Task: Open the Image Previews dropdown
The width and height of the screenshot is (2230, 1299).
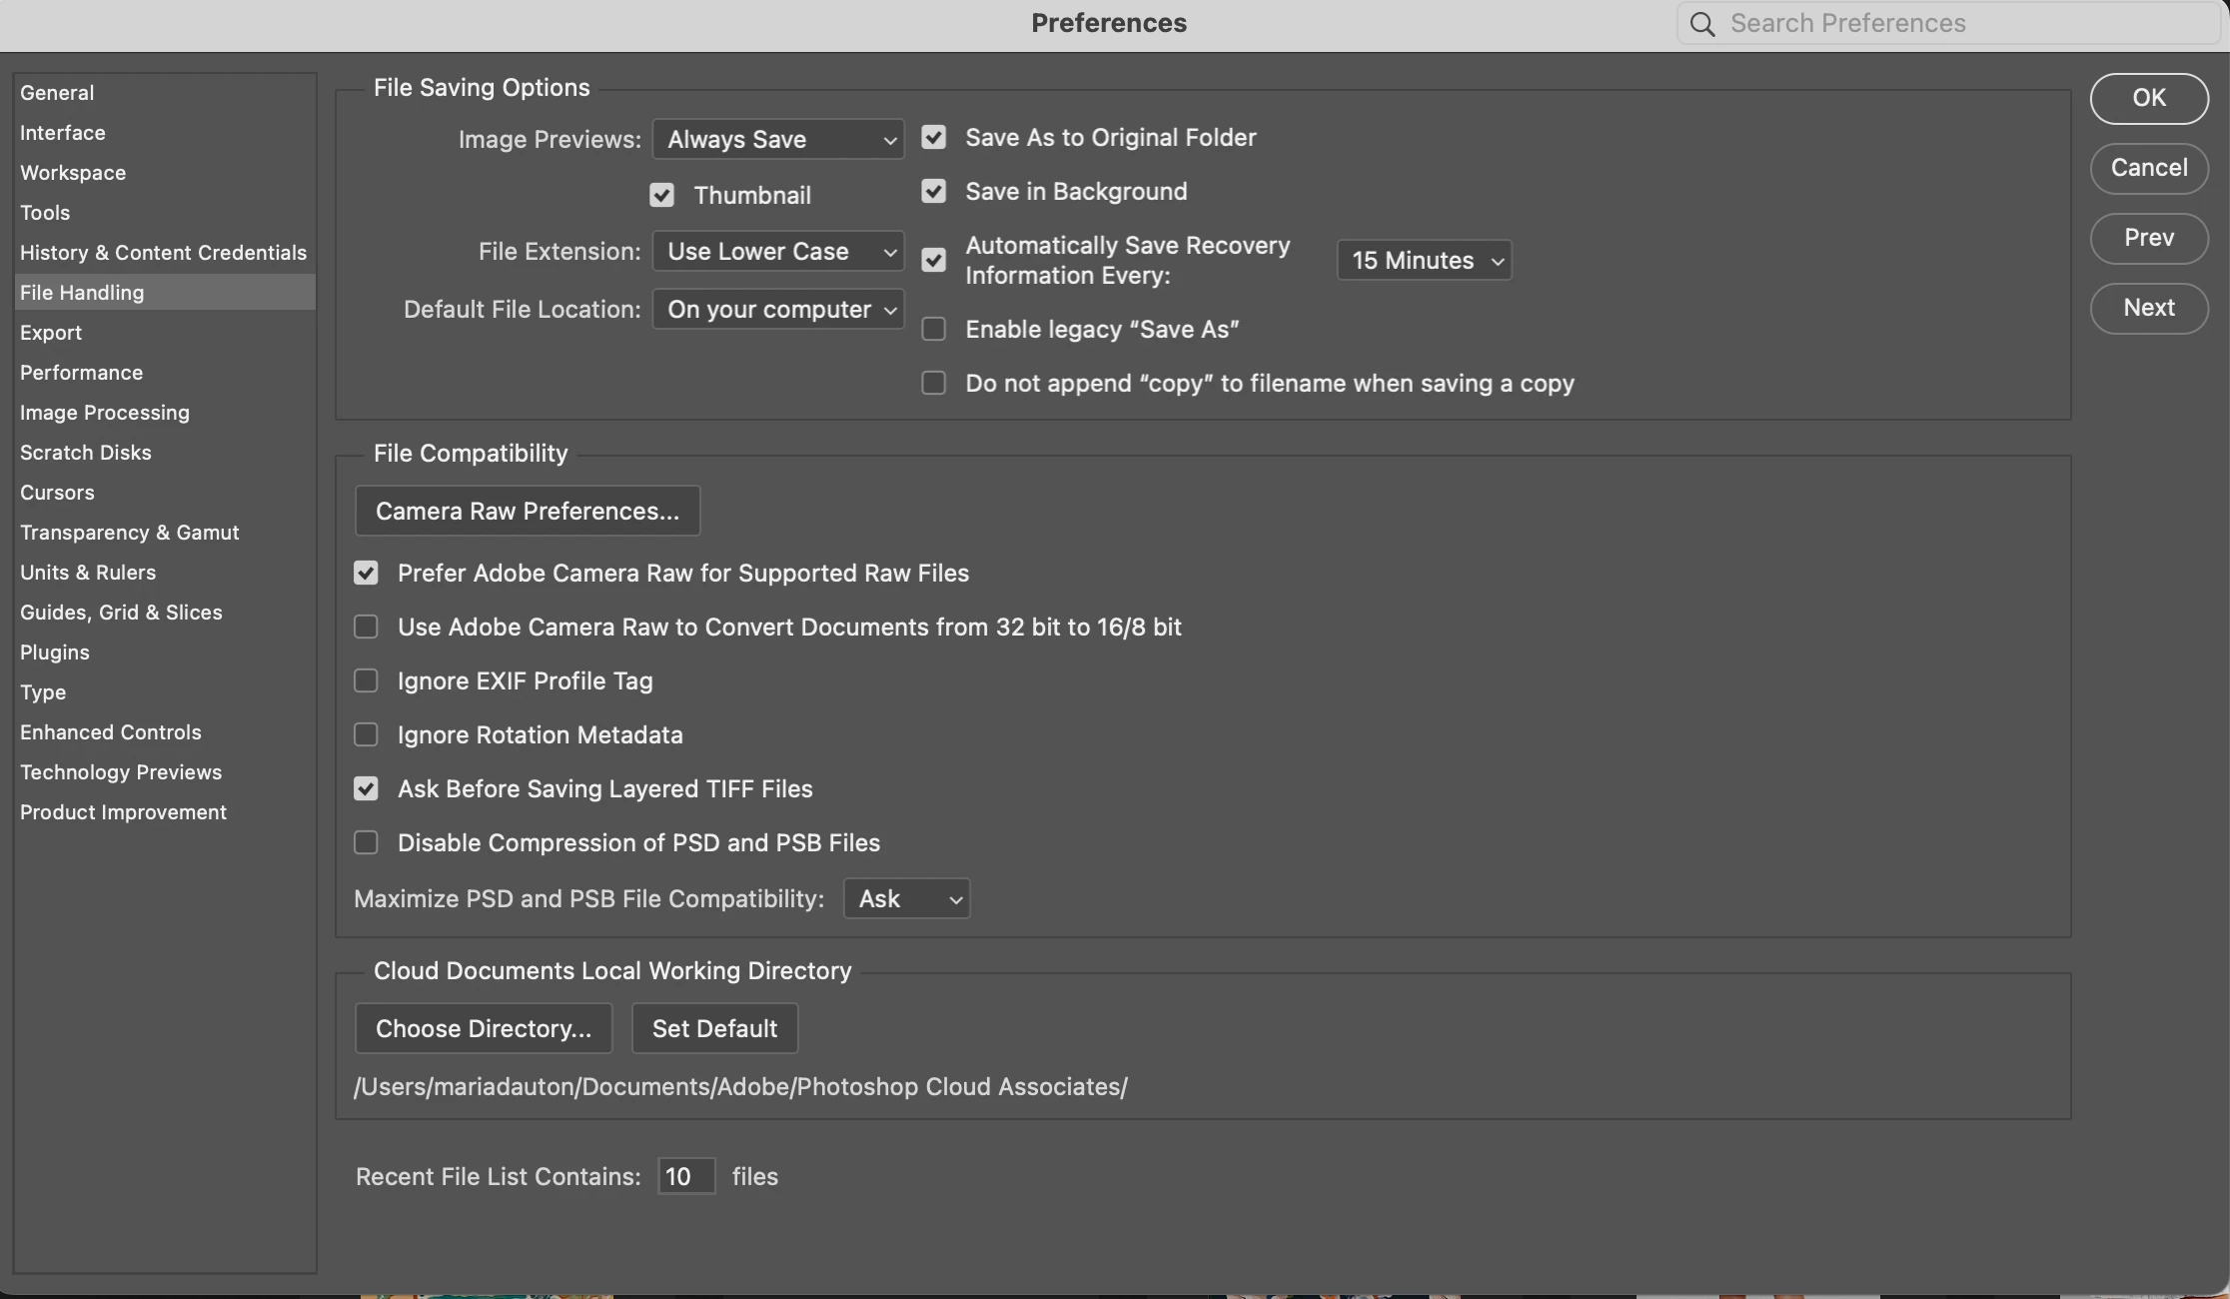Action: pos(777,140)
